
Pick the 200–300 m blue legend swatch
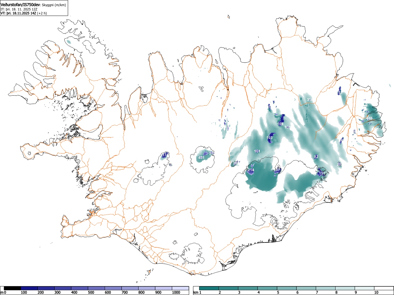click(46, 288)
